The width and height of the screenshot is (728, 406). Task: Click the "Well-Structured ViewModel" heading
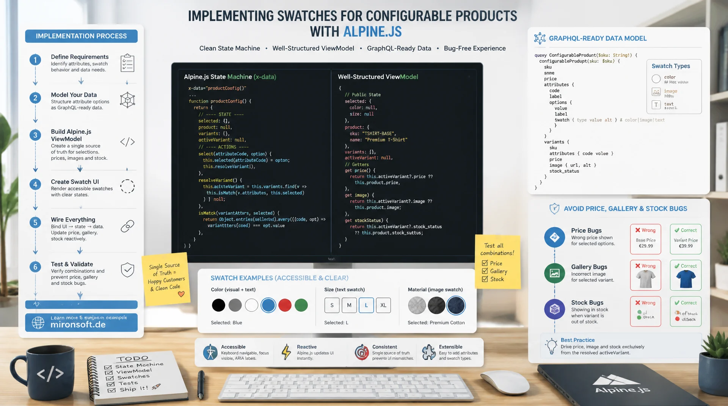pyautogui.click(x=378, y=77)
